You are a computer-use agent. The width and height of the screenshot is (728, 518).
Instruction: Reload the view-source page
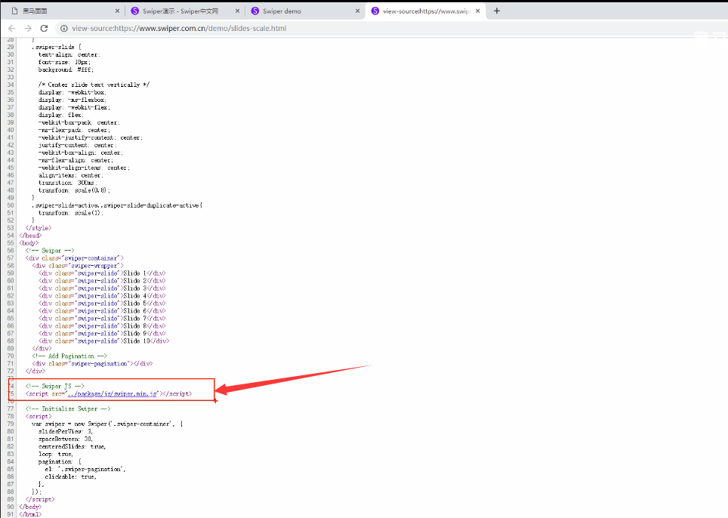(x=44, y=28)
